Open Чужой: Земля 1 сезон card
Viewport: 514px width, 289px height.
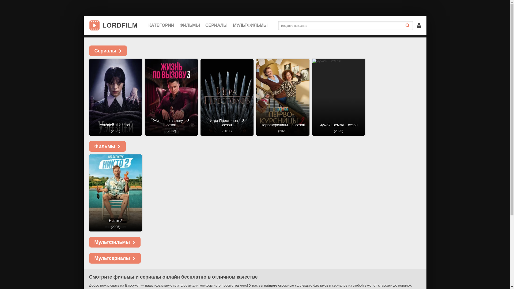click(338, 97)
